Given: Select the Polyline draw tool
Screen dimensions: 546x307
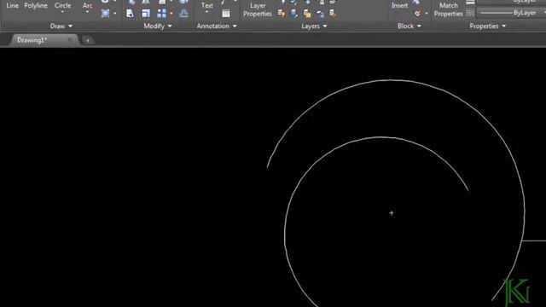Looking at the screenshot, I should coord(36,6).
